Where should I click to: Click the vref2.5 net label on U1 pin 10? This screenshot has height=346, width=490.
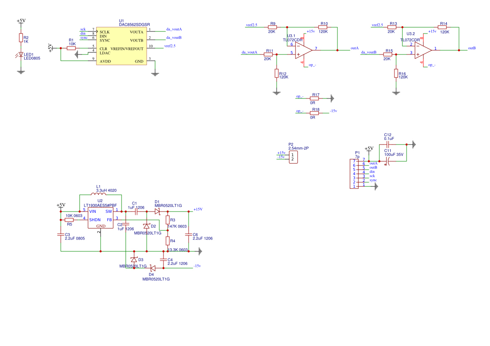(170, 46)
